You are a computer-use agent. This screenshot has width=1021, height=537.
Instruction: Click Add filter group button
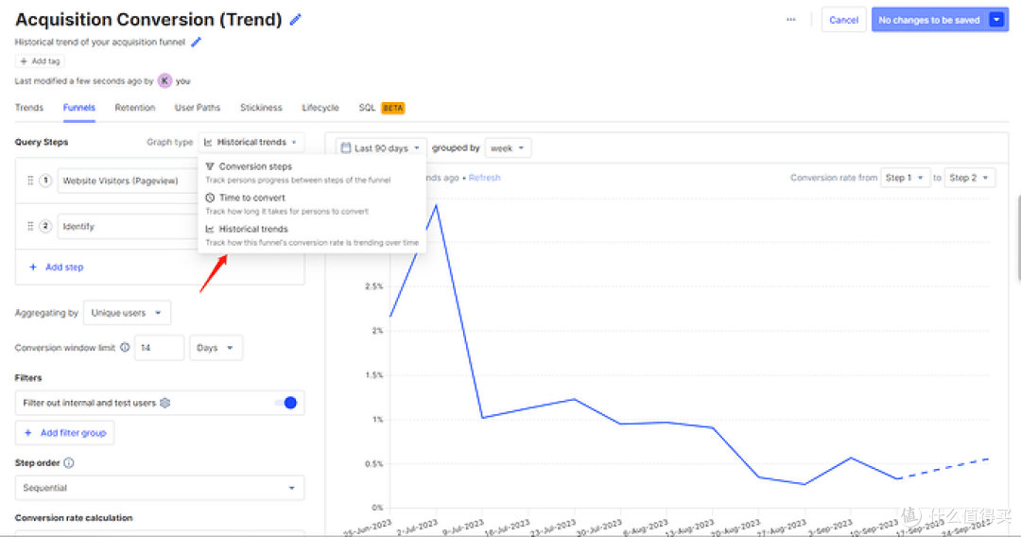(x=64, y=433)
